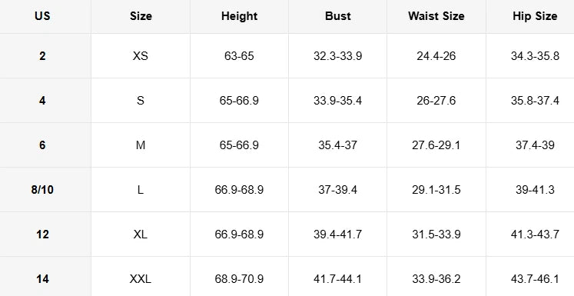The width and height of the screenshot is (574, 296).
Task: Select waist value 27.6-29.1
Action: [x=436, y=145]
